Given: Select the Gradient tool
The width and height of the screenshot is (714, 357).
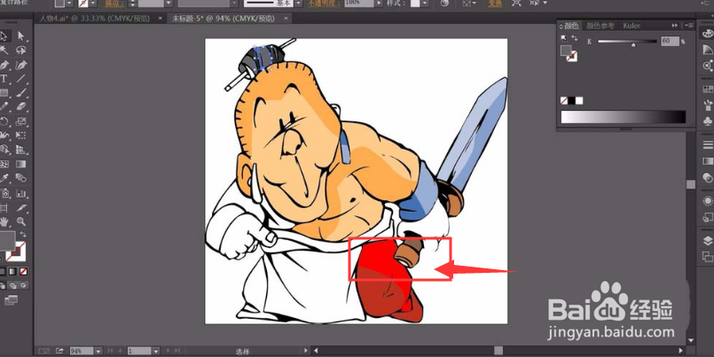Looking at the screenshot, I should coord(21,164).
